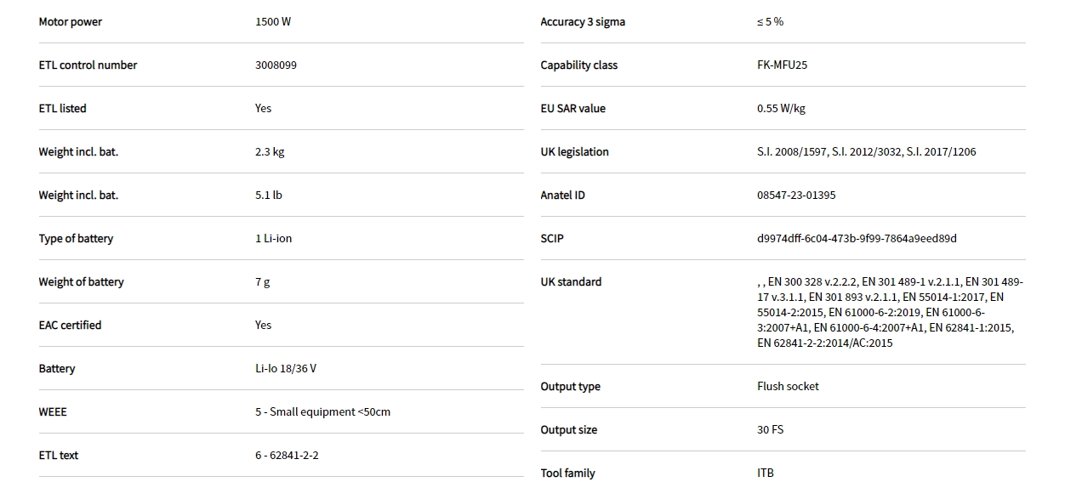Click the Capability class FK-MFU25 value
The width and height of the screenshot is (1082, 482).
point(782,65)
